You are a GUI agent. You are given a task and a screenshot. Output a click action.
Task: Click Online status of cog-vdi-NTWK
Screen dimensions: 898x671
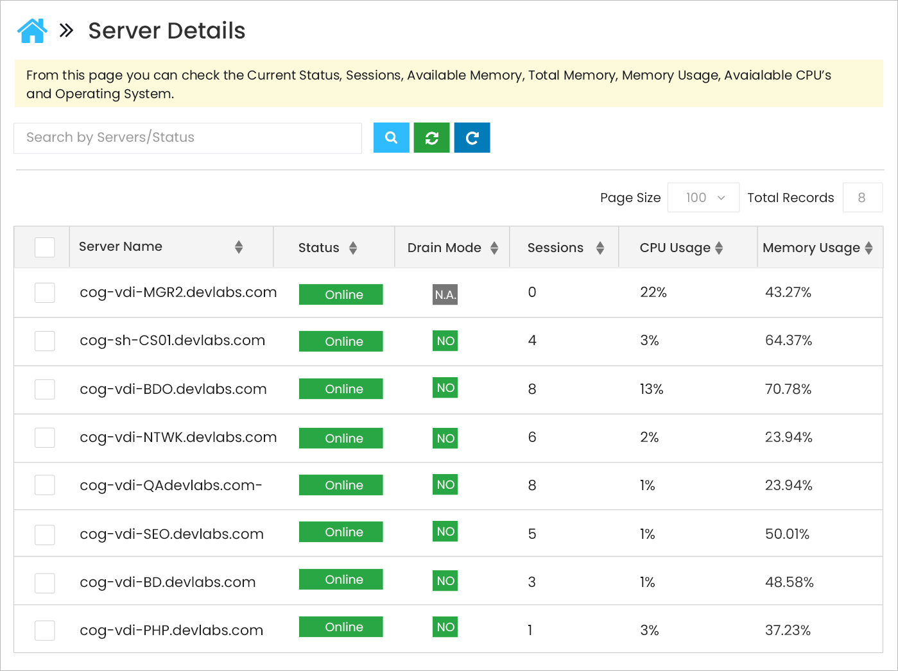coord(341,438)
